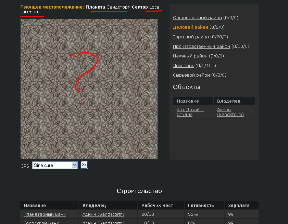The width and height of the screenshot is (288, 224).
Task: Open the Торговый район link
Action: [191, 37]
